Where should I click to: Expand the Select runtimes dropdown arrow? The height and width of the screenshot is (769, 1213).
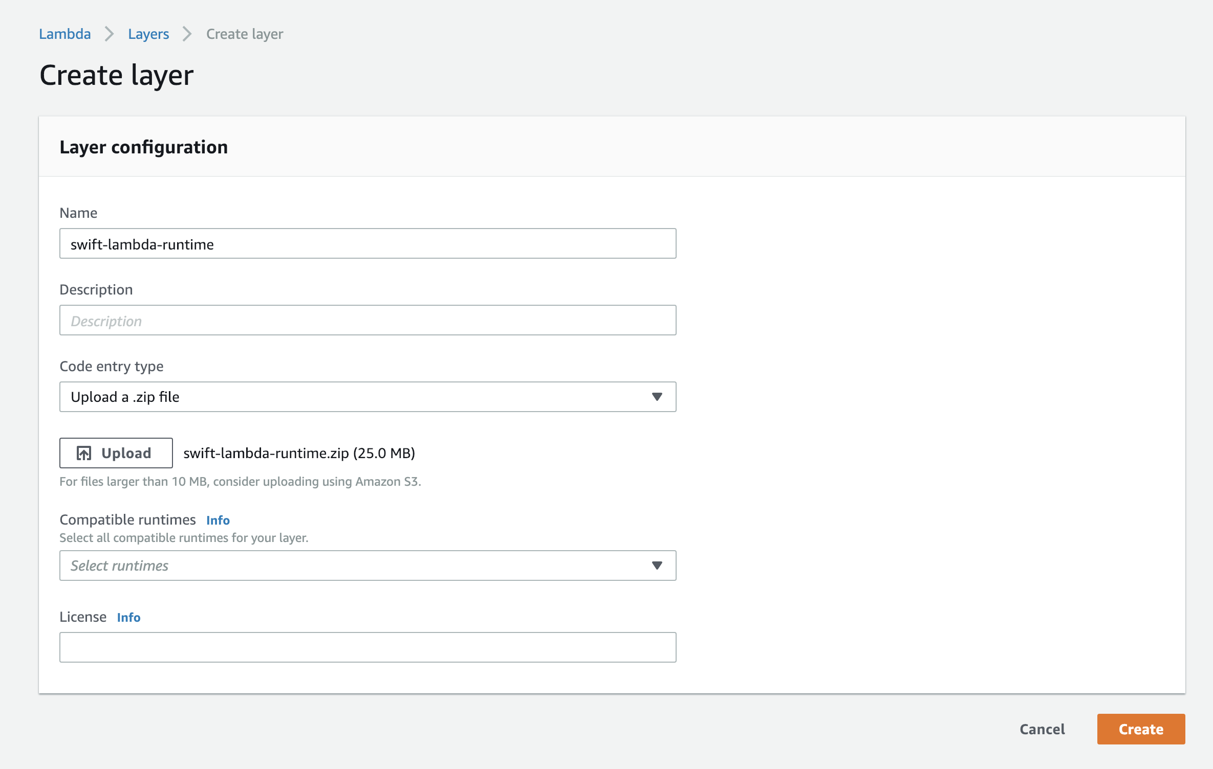(657, 566)
